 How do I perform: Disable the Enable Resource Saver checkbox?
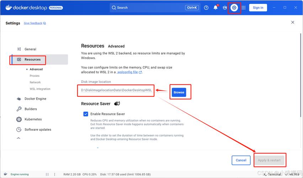click(x=86, y=114)
